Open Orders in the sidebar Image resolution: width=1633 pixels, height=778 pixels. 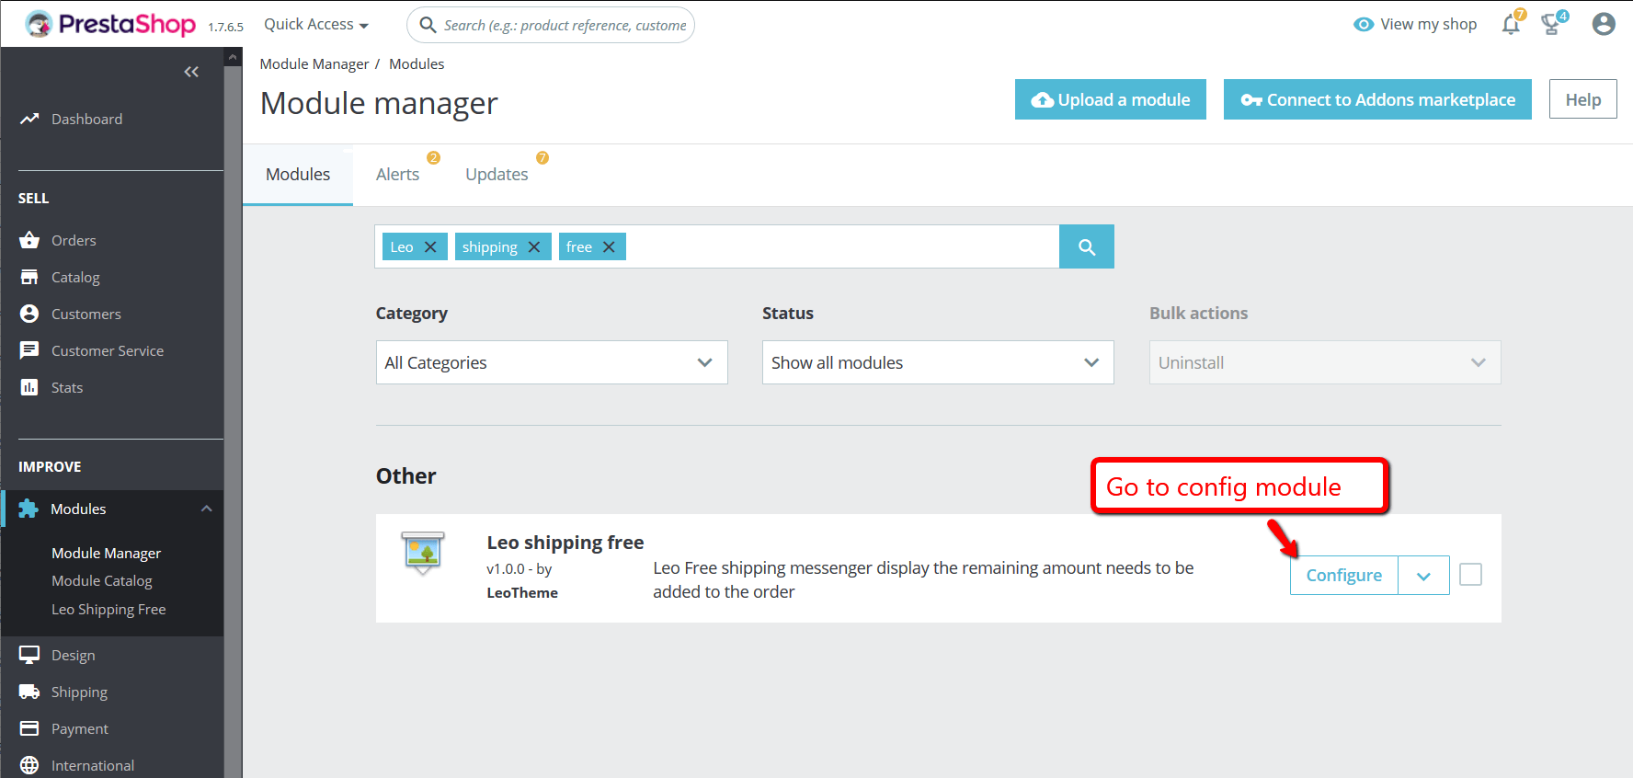coord(74,240)
